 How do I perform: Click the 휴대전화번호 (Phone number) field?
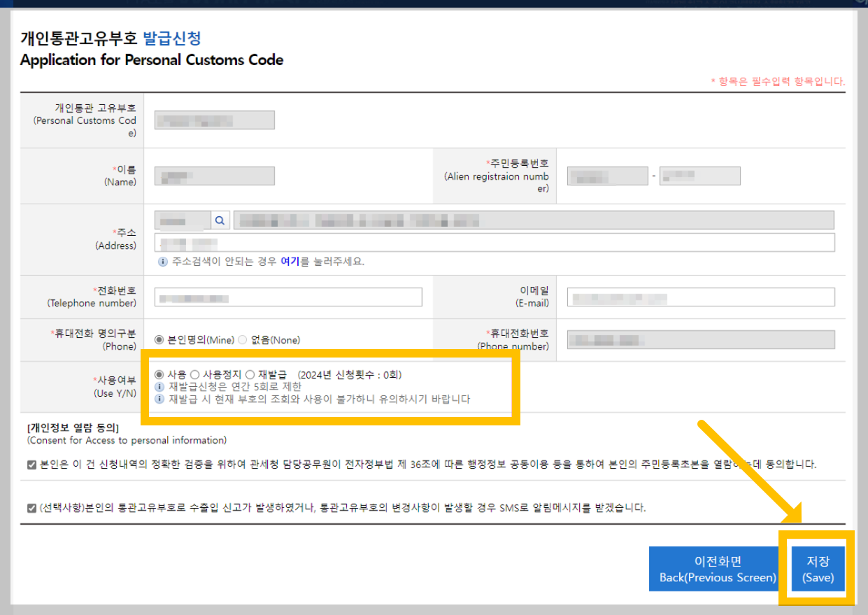click(701, 340)
